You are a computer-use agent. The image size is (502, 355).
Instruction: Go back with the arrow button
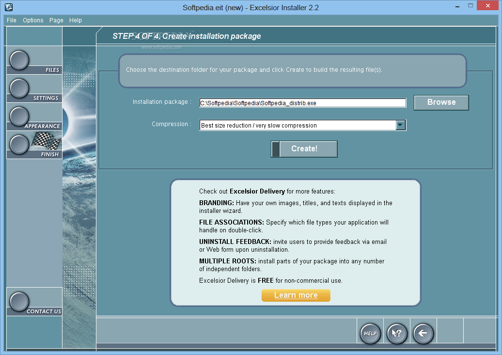[423, 334]
